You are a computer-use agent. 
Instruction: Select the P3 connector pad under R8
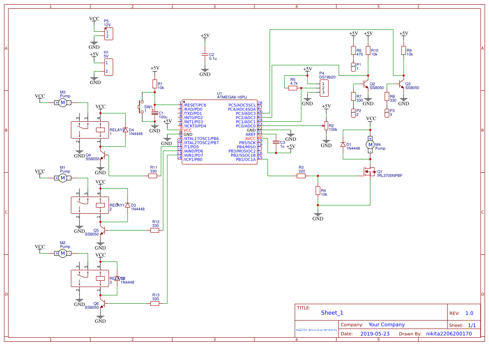pyautogui.click(x=387, y=113)
